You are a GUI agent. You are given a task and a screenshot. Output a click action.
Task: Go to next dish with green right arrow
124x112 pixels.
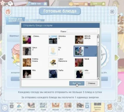point(117,57)
